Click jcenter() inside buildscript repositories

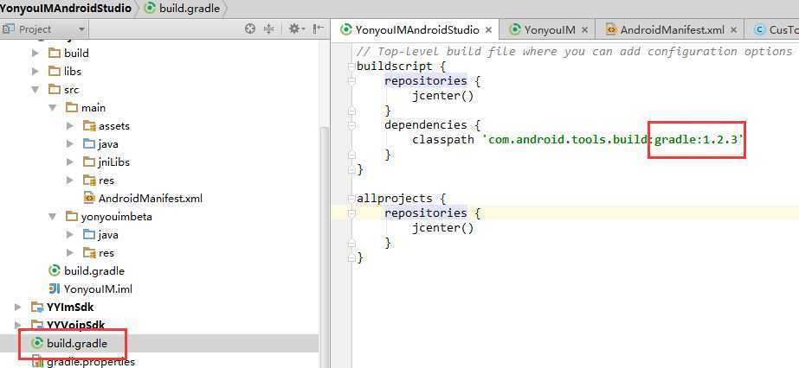coord(443,96)
